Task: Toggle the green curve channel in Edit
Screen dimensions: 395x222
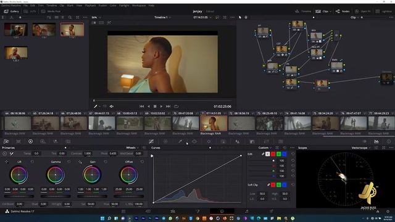Action: 278,154
